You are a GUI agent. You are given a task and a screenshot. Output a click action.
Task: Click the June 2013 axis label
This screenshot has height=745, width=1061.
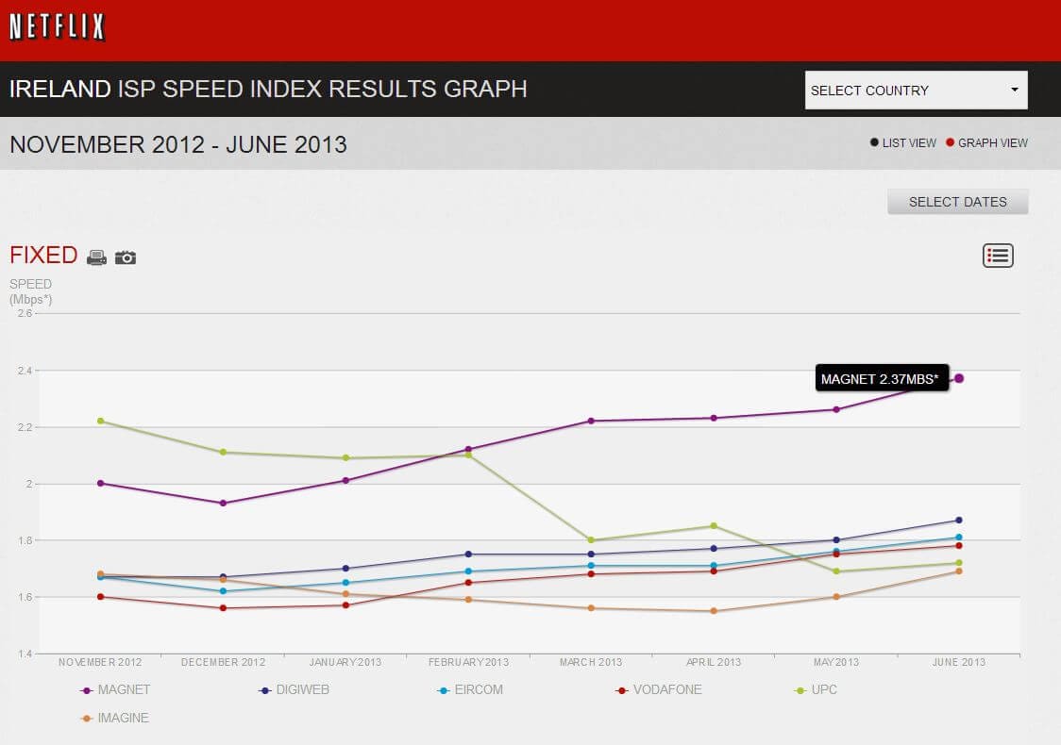coord(959,663)
